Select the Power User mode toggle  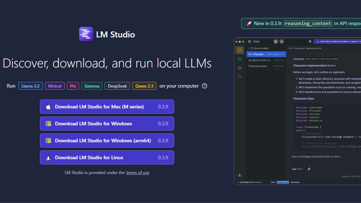tap(283, 182)
